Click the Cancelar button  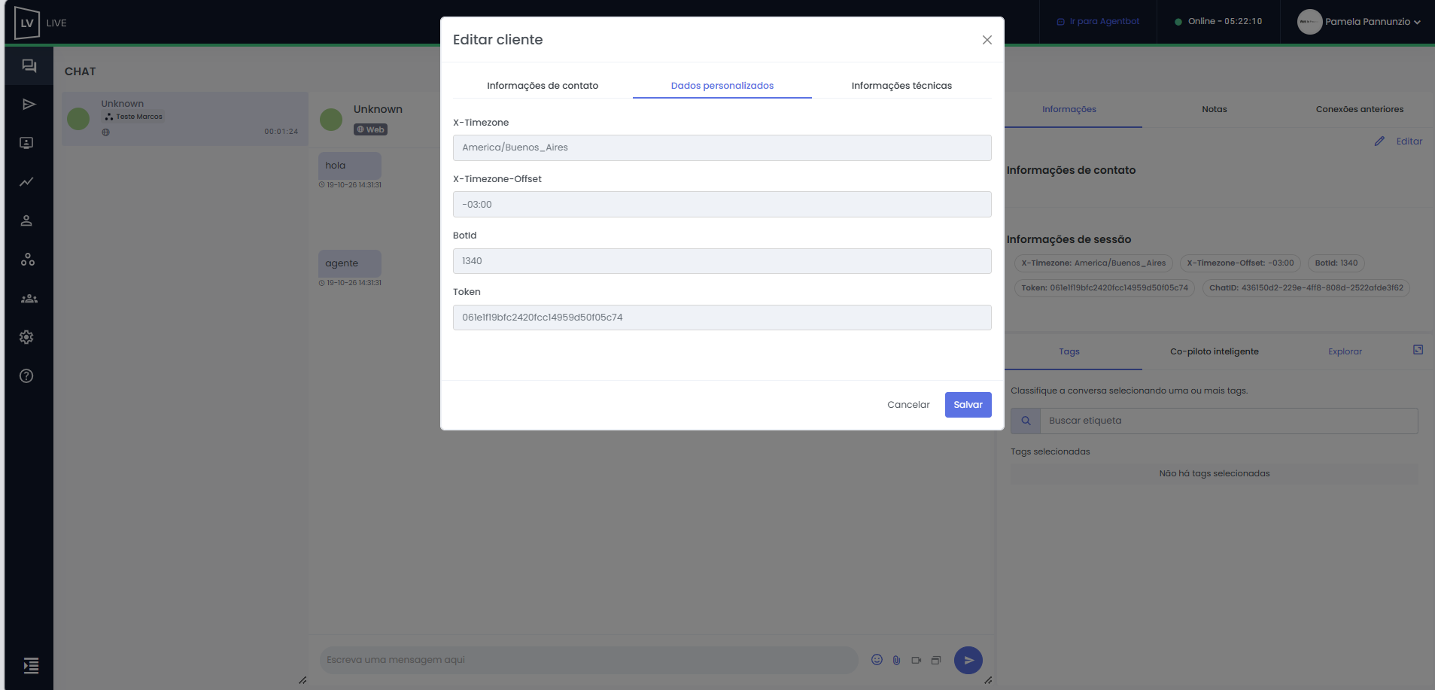(908, 404)
